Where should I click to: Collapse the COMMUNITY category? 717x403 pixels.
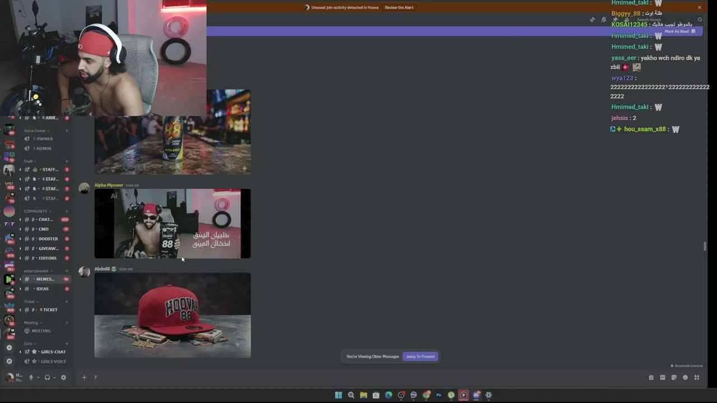tap(37, 211)
